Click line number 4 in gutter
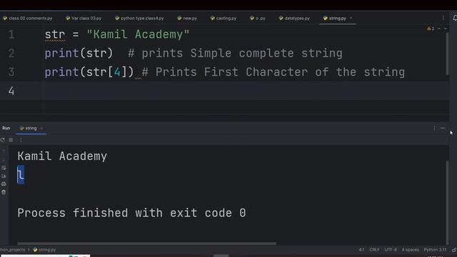Viewport: 457px width, 257px height. pyautogui.click(x=11, y=91)
